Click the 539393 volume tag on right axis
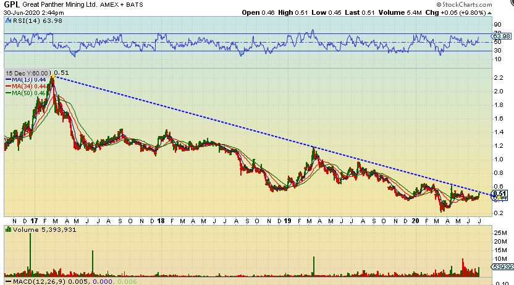The image size is (514, 285). [x=503, y=267]
